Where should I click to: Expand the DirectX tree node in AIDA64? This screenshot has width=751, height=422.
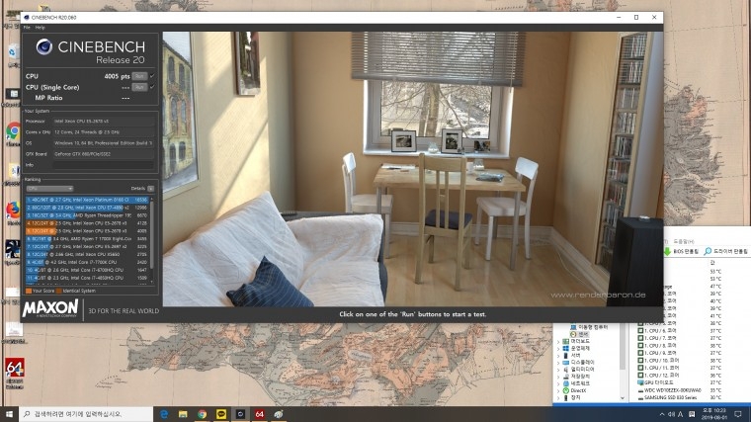(x=558, y=390)
